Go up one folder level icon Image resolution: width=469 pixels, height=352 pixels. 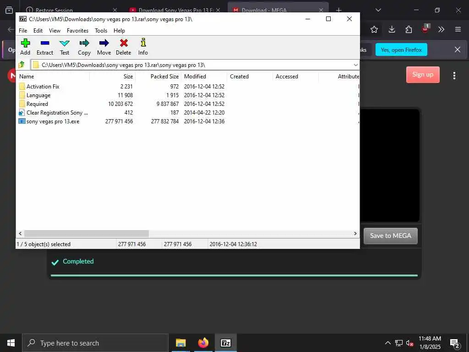[22, 64]
